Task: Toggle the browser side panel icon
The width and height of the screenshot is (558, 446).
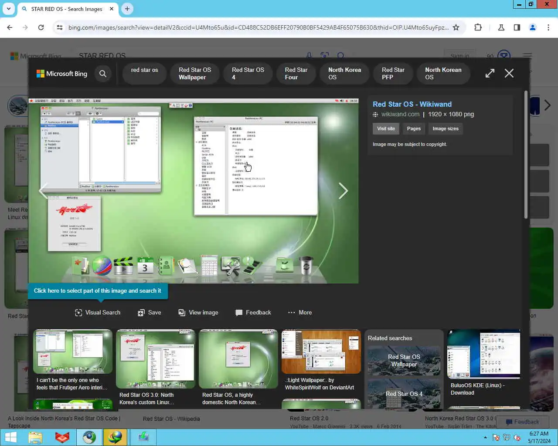Action: pyautogui.click(x=517, y=27)
